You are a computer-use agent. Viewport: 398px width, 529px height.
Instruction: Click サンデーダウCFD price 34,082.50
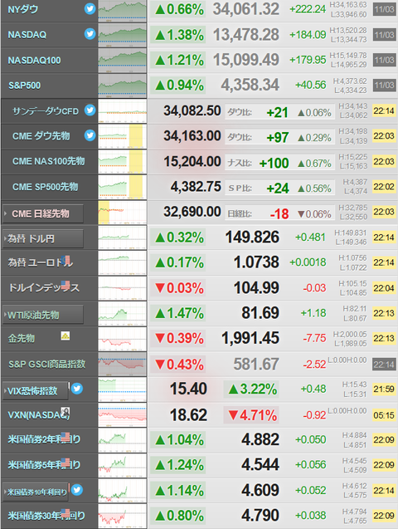pos(192,110)
